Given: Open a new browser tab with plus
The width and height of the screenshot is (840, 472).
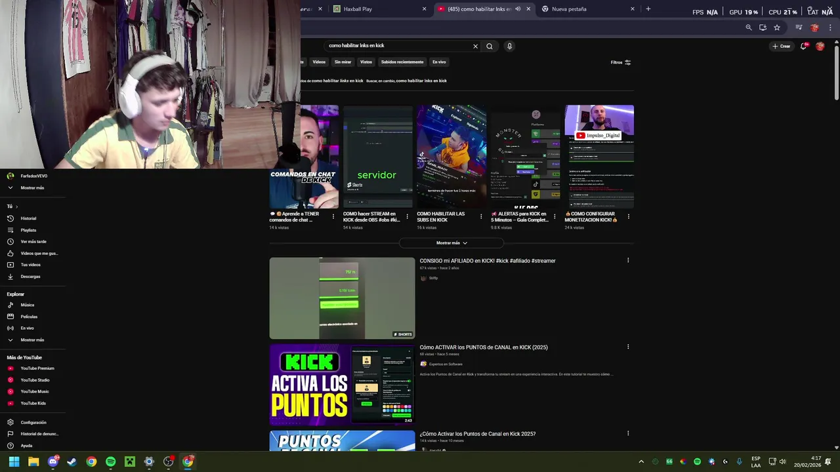Looking at the screenshot, I should tap(648, 9).
